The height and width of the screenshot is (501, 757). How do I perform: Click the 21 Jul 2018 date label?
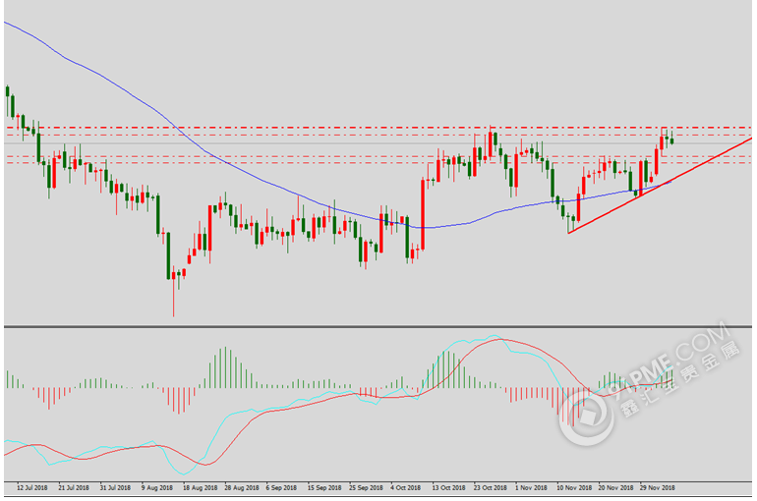[x=74, y=487]
